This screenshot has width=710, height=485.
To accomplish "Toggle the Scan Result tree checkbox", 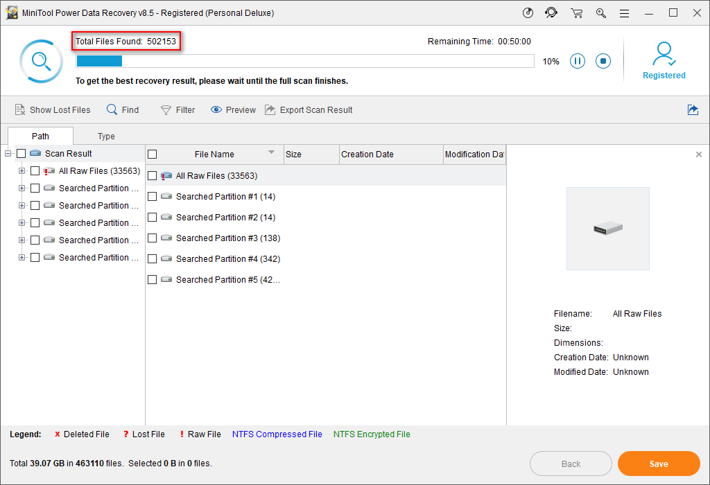I will pyautogui.click(x=21, y=154).
